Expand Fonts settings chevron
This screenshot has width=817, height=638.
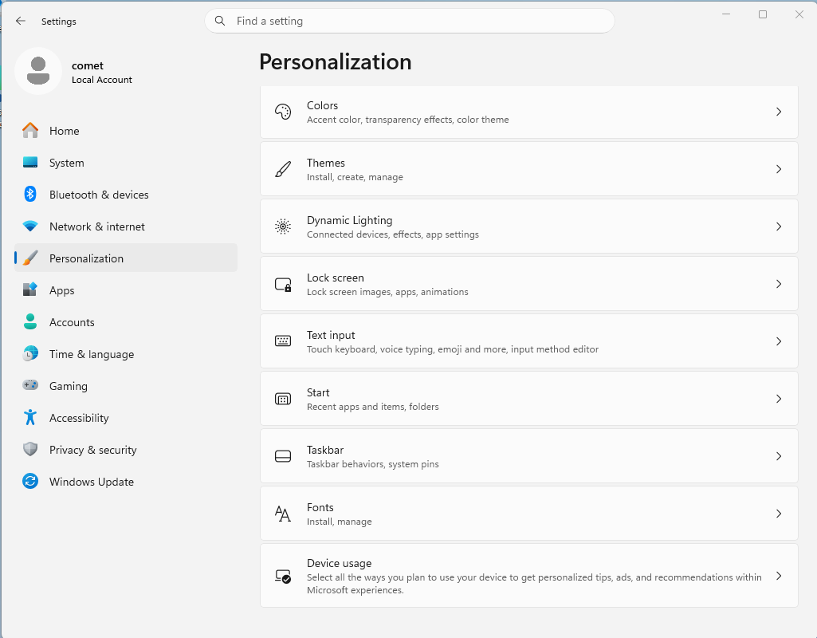click(779, 514)
